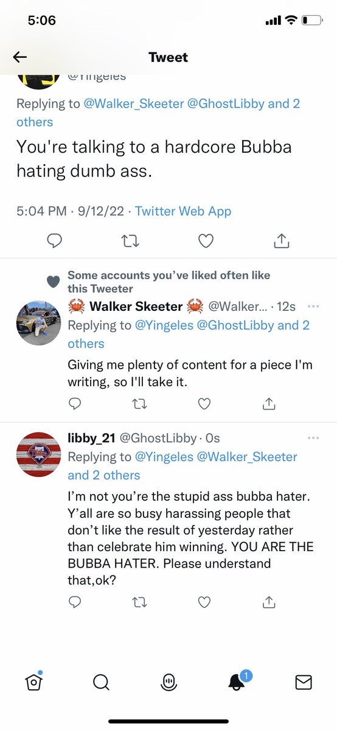337x730 pixels.
Task: Reply to the main Yingeles tweet
Action: click(55, 241)
